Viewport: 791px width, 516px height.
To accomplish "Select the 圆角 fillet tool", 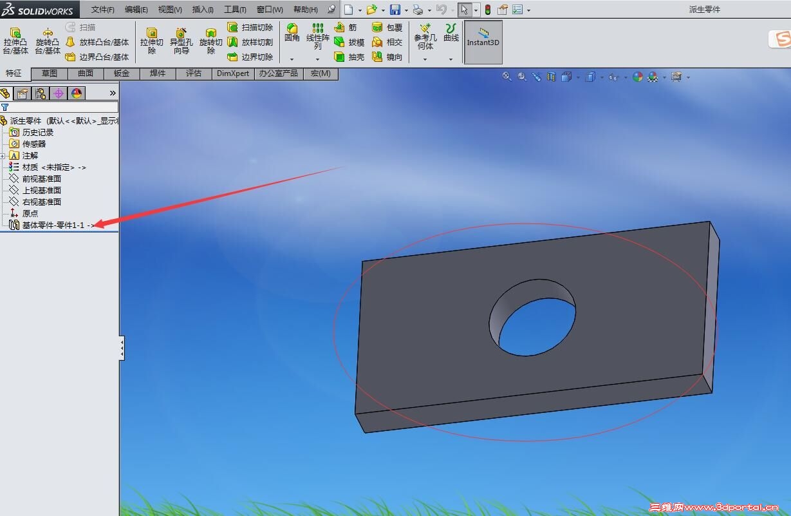I will click(292, 33).
